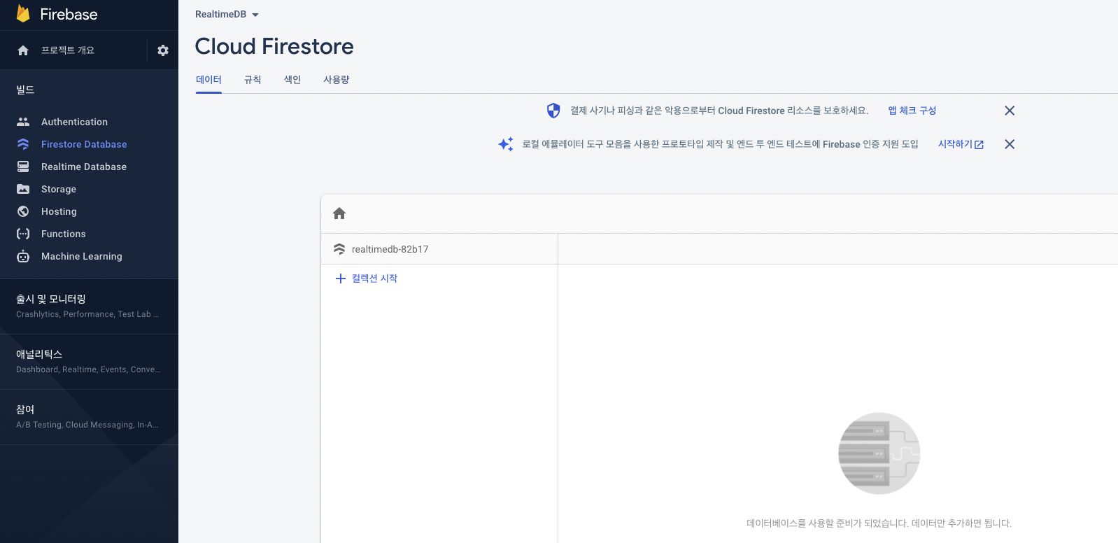The image size is (1118, 543).
Task: Click the empty database server illustration
Action: point(879,453)
